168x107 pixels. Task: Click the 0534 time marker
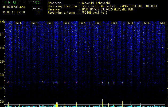(x=66, y=23)
